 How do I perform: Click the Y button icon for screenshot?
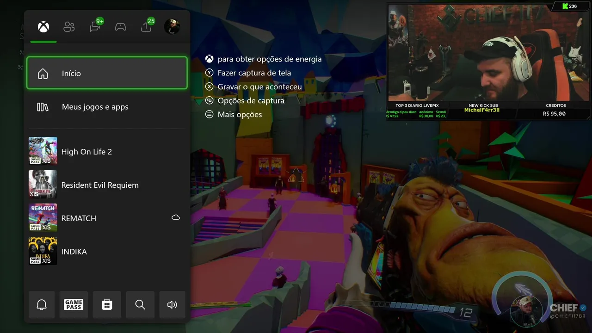(210, 73)
